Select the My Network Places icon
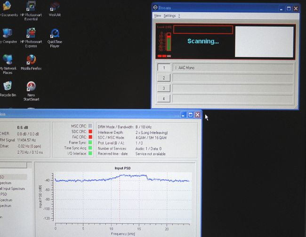 tap(8, 64)
